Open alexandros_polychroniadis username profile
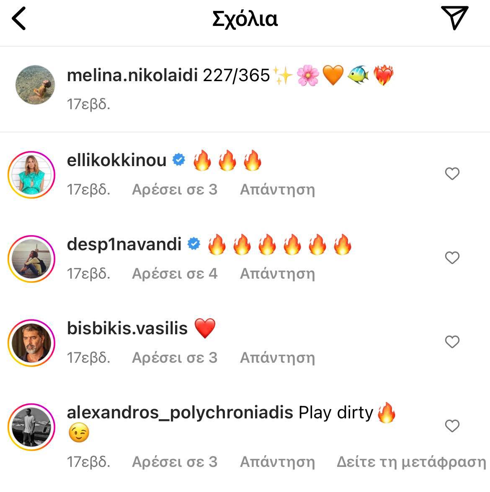490x492 pixels. 180,413
